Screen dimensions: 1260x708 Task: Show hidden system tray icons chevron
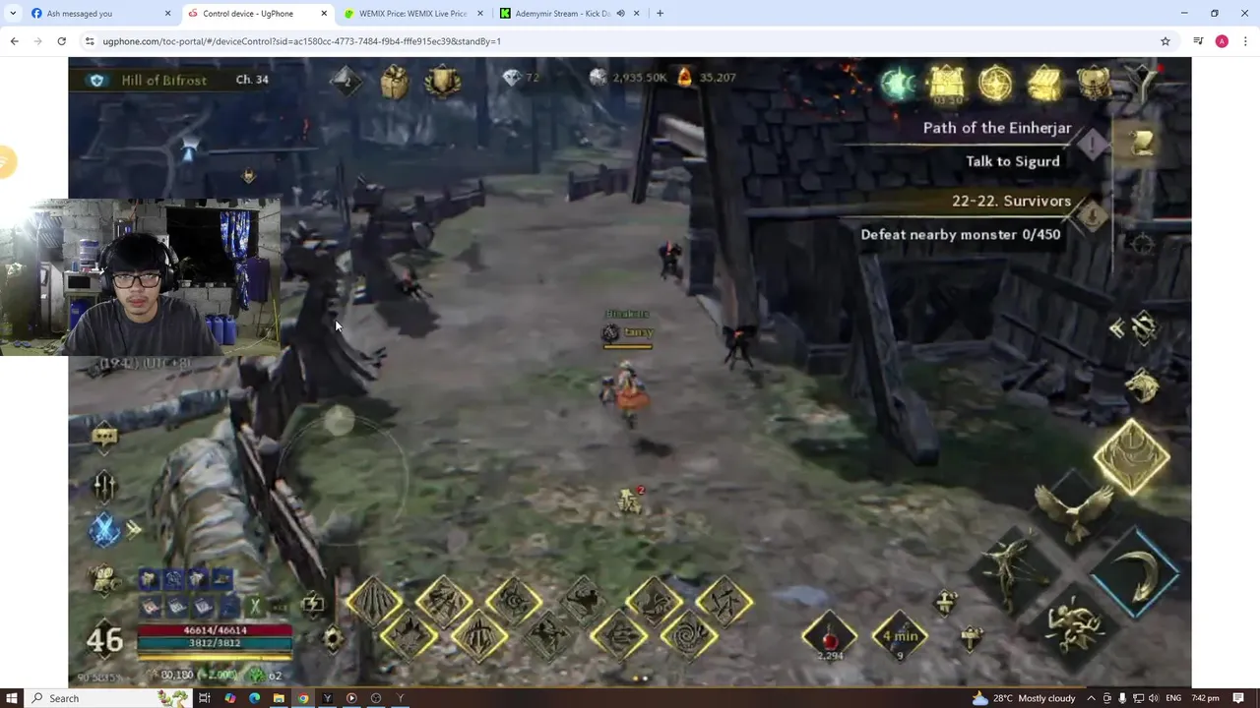(x=1091, y=698)
